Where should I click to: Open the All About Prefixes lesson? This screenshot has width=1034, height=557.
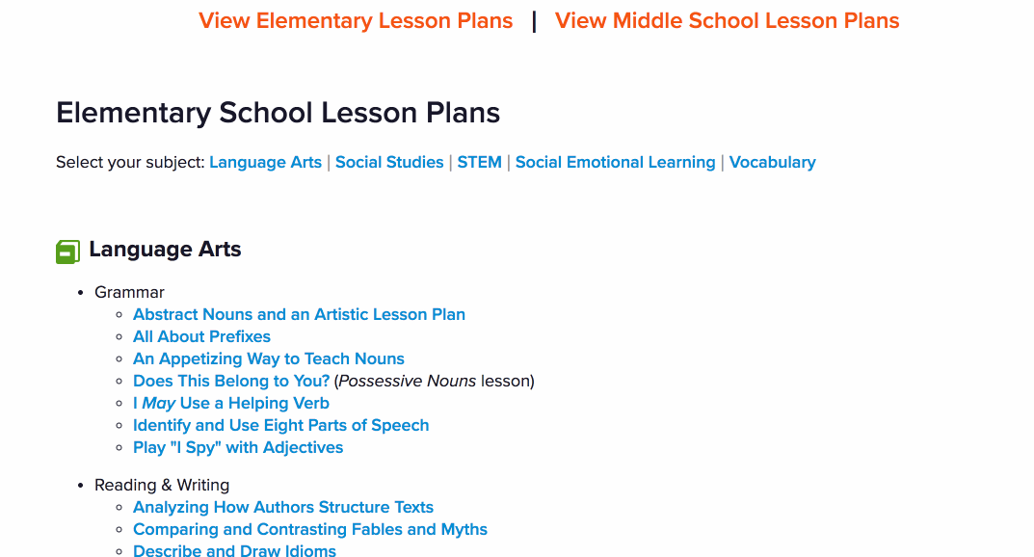click(x=201, y=336)
